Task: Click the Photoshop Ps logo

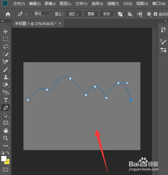Action: (5, 3)
